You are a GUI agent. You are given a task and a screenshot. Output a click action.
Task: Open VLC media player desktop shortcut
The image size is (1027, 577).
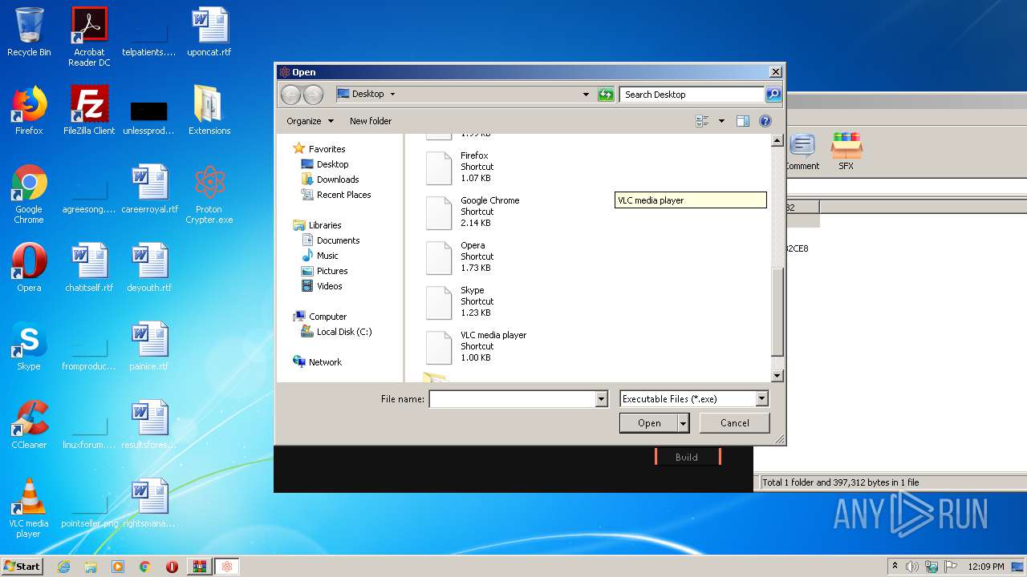[x=29, y=508]
